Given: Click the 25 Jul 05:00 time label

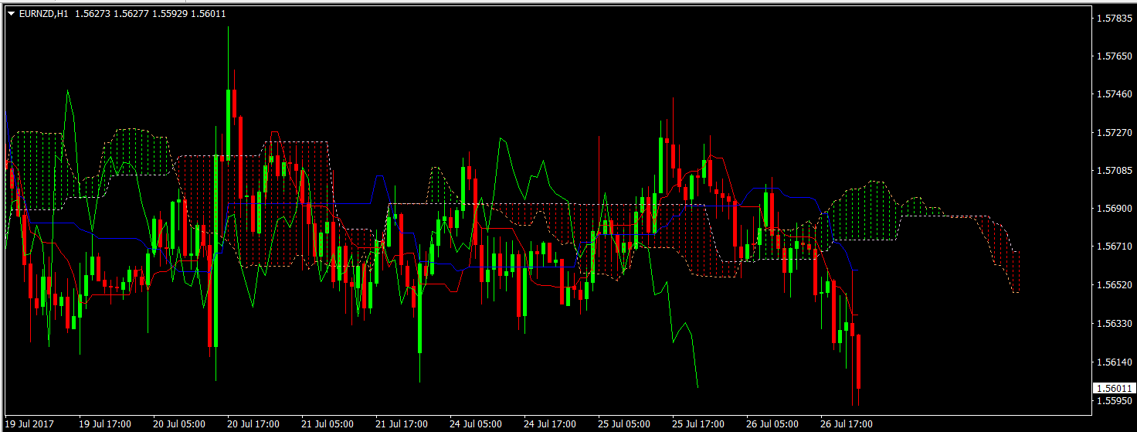Looking at the screenshot, I should coord(625,424).
